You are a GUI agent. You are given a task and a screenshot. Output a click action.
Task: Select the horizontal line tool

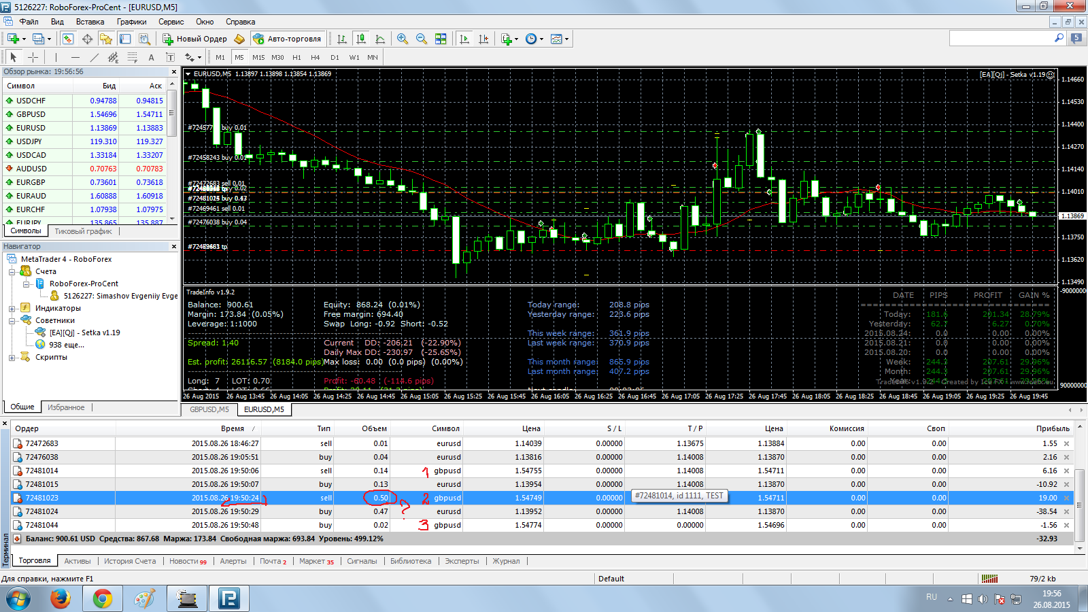point(75,57)
